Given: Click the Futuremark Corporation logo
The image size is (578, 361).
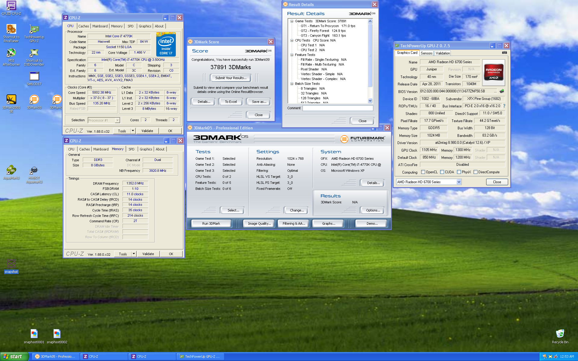Looking at the screenshot, I should click(362, 139).
